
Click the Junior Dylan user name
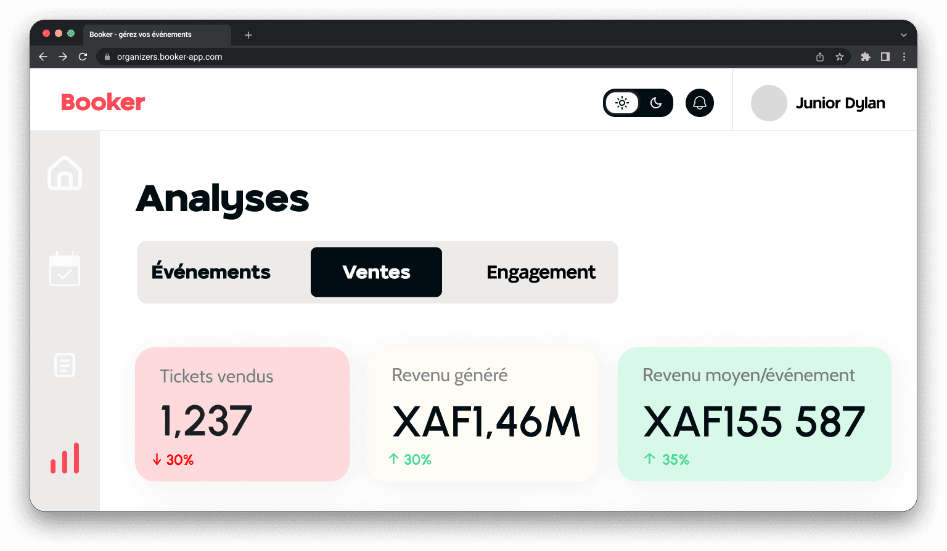[840, 103]
